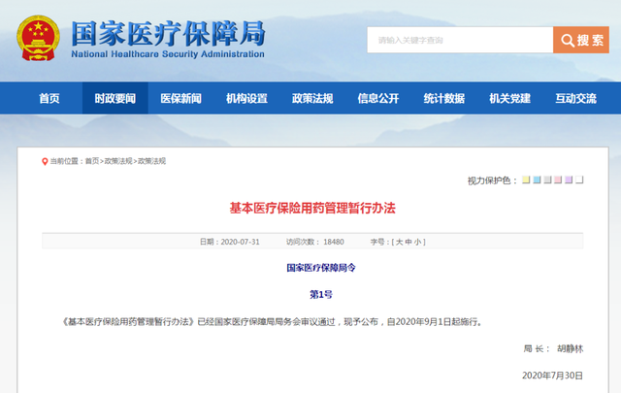The height and width of the screenshot is (393, 621).
Task: Select the purple eye-protection color swatch
Action: click(x=569, y=180)
